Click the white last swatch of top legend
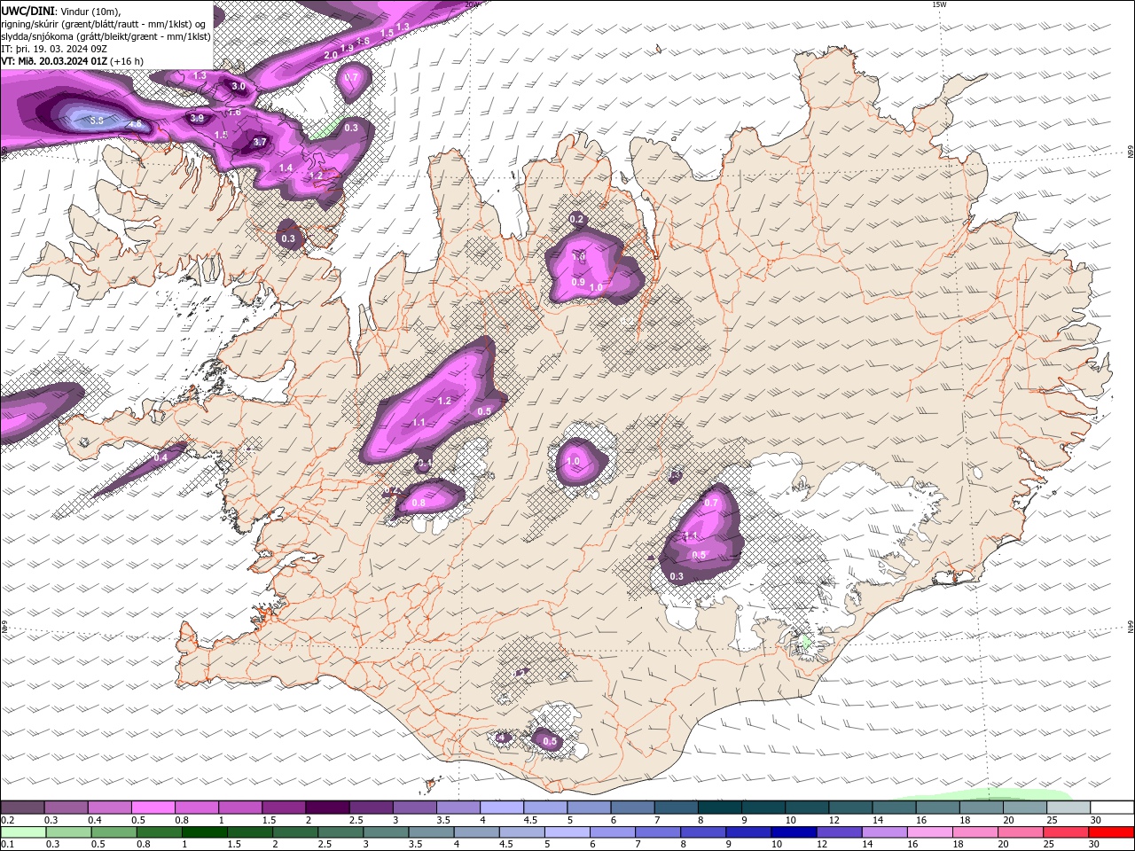 tap(1111, 808)
